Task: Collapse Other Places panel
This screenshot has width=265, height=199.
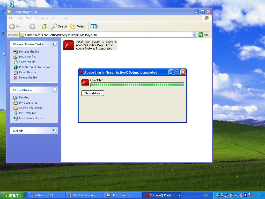Action: click(54, 90)
